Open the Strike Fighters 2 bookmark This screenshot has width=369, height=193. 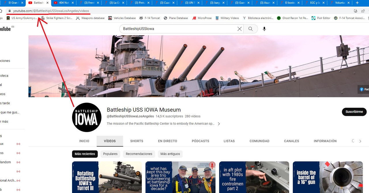point(56,18)
